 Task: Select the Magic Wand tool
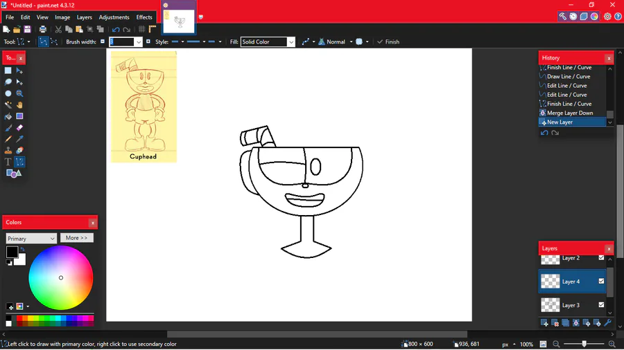tap(8, 105)
